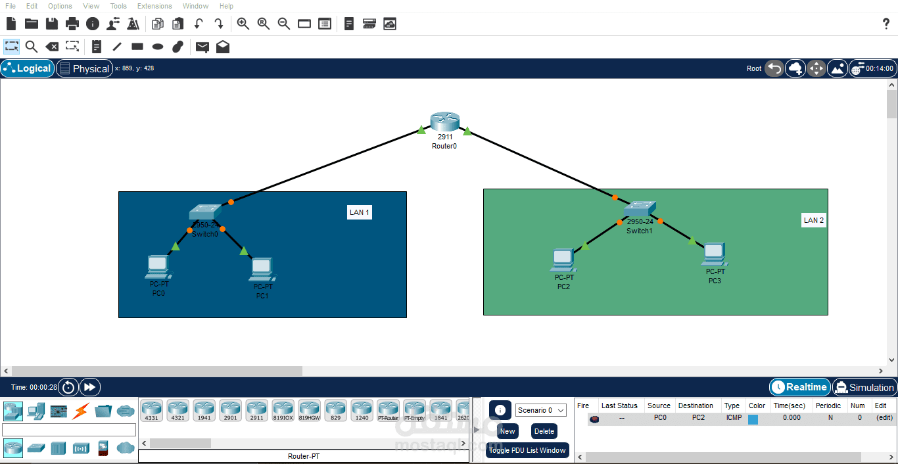
Task: Click the (edit) cell in PDU row
Action: pos(884,417)
